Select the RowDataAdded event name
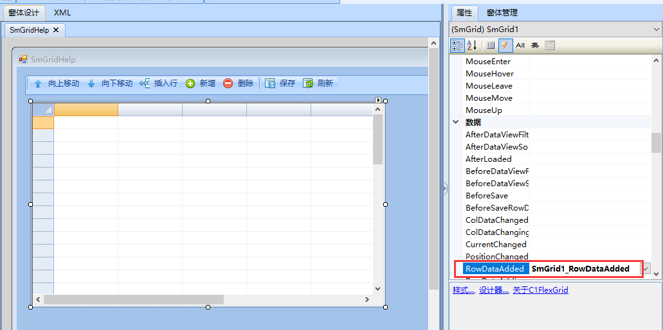The image size is (663, 330). pos(496,269)
